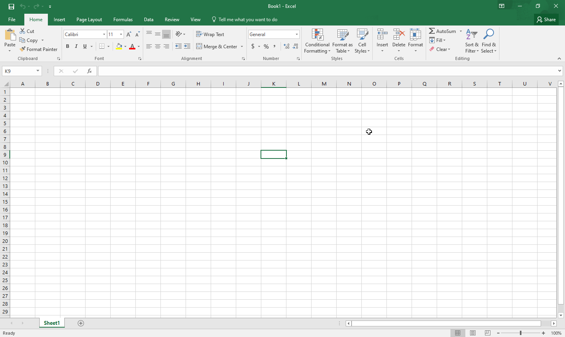Click Insert cells icon
565x337 pixels.
pos(382,35)
